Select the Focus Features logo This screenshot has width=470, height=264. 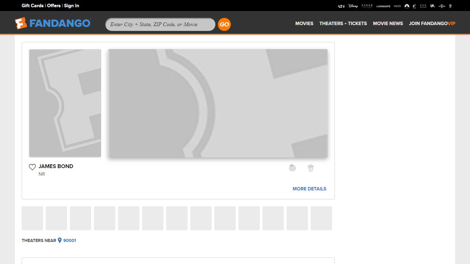click(x=367, y=6)
